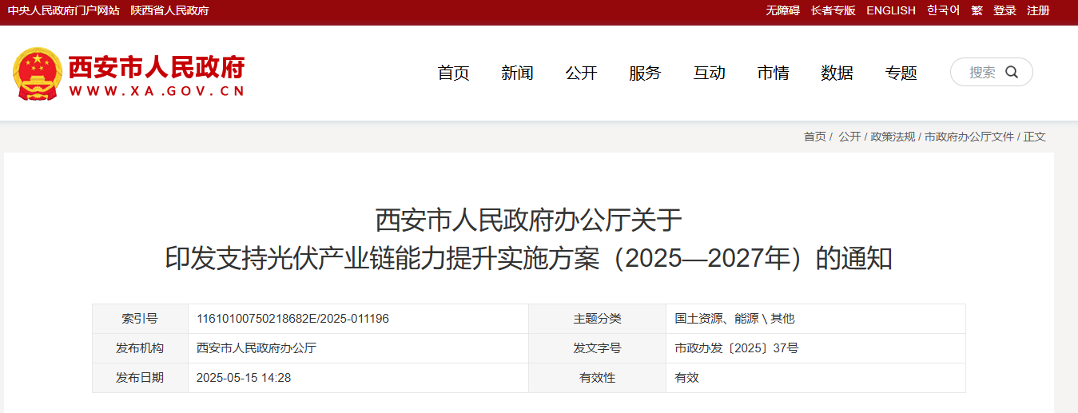Click the 登录 login link

tap(1004, 10)
